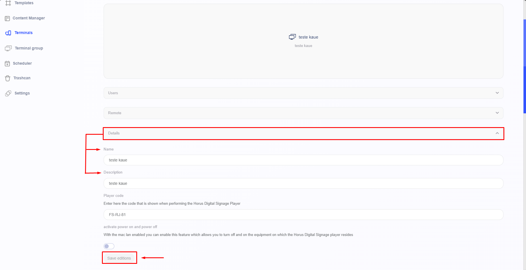Focus the Description text field
The image size is (526, 270).
click(303, 183)
